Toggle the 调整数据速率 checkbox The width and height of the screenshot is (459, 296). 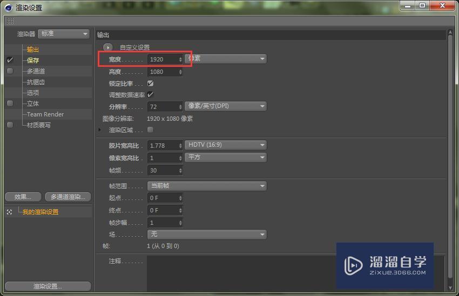(151, 95)
